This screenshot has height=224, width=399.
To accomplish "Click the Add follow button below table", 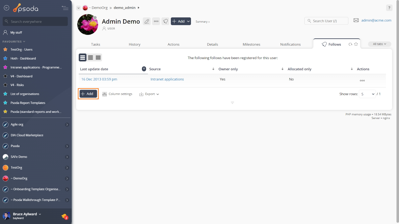I will 88,94.
